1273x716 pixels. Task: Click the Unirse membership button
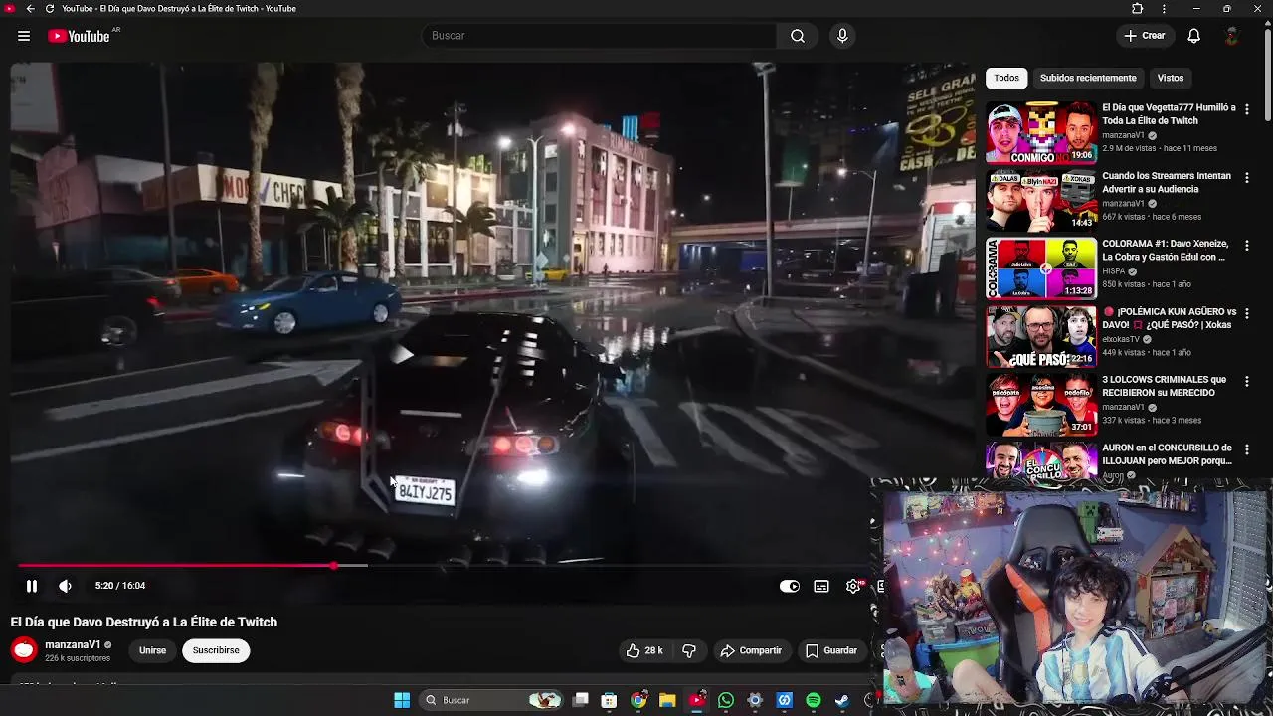[x=152, y=650]
